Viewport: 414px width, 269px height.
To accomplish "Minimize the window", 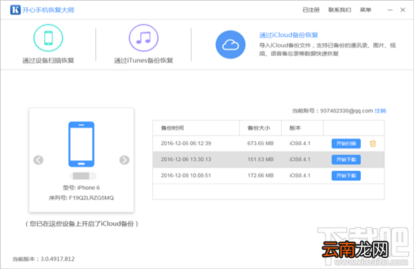I will [390, 10].
